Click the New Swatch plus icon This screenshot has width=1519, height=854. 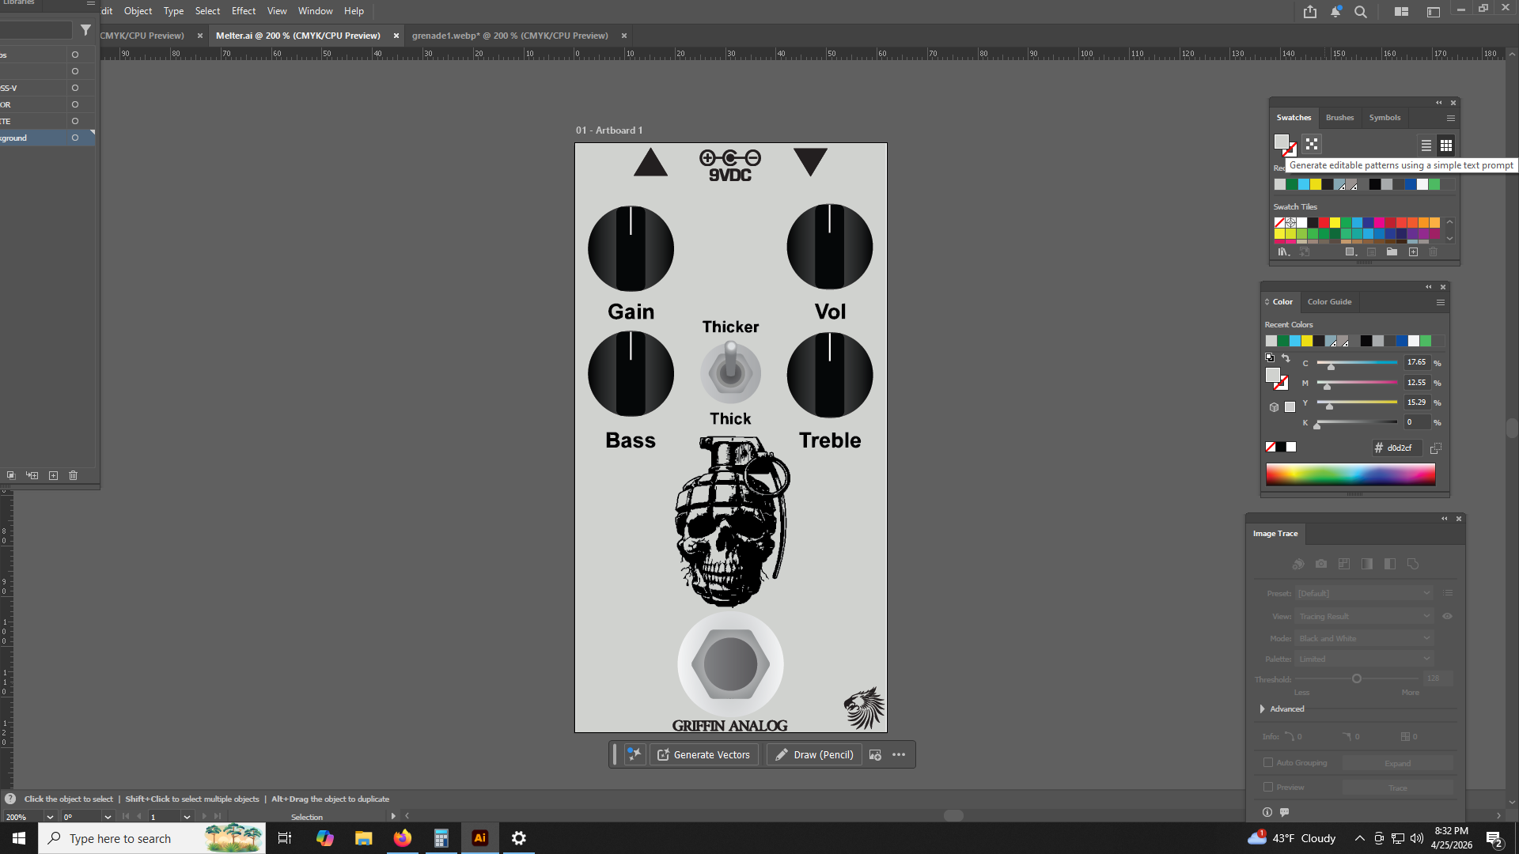(1413, 252)
